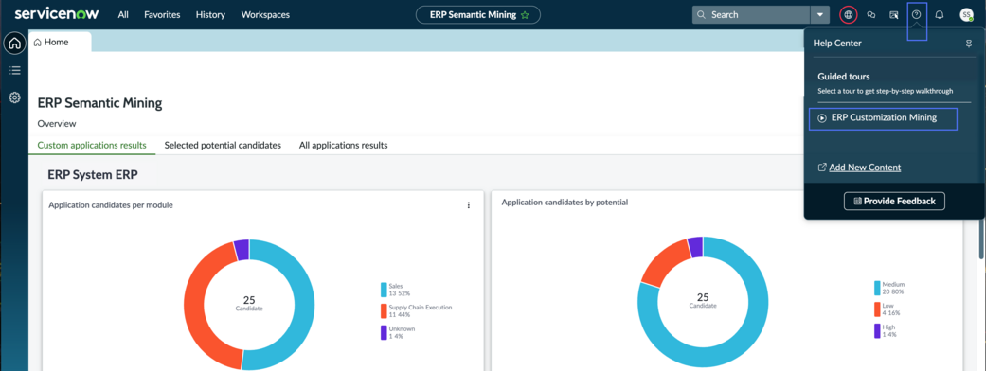Select the Home tab
986x371 pixels.
click(60, 43)
